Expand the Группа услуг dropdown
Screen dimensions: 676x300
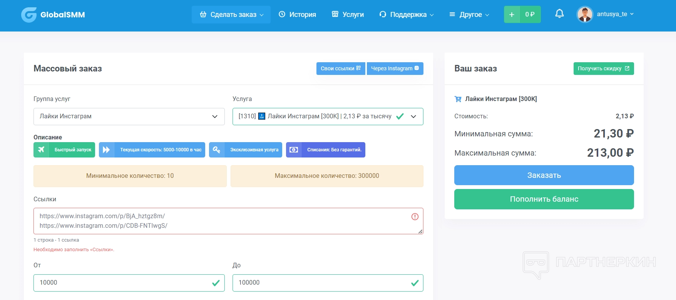(x=129, y=116)
